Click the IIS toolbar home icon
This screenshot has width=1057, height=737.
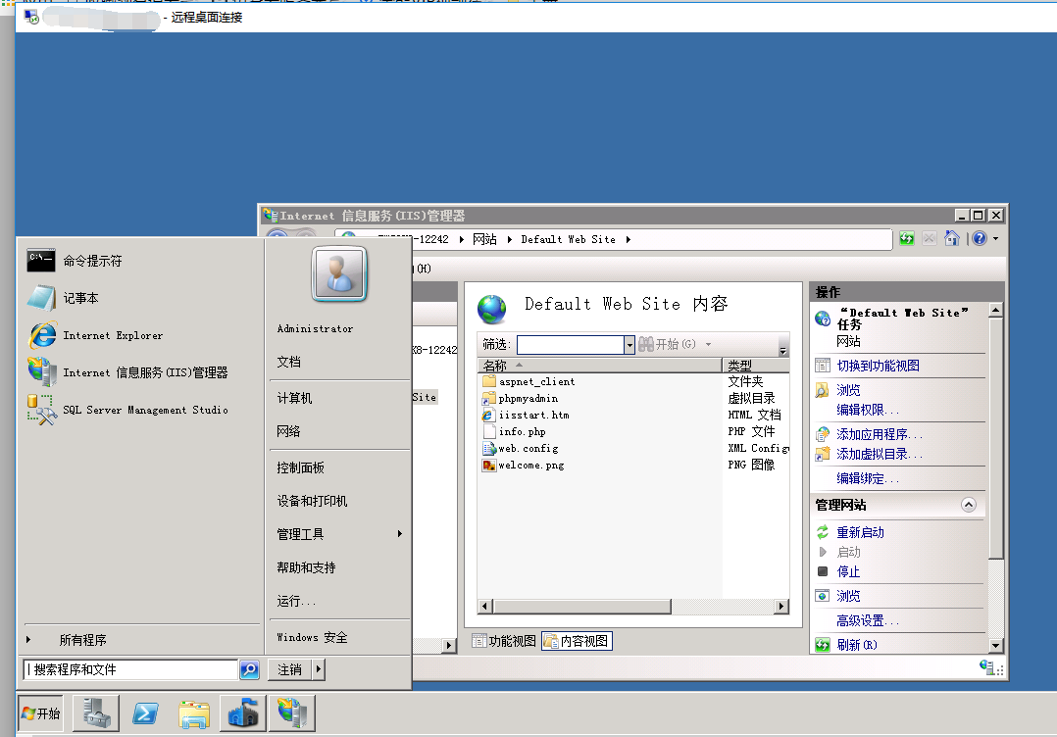[952, 238]
